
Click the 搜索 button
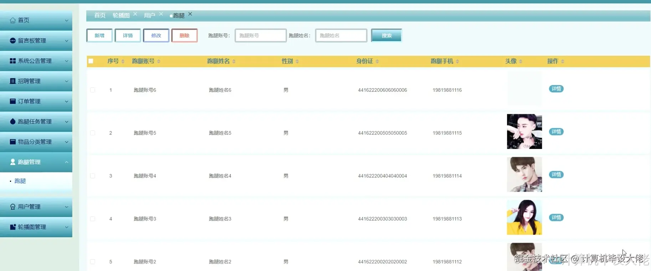[x=386, y=36]
